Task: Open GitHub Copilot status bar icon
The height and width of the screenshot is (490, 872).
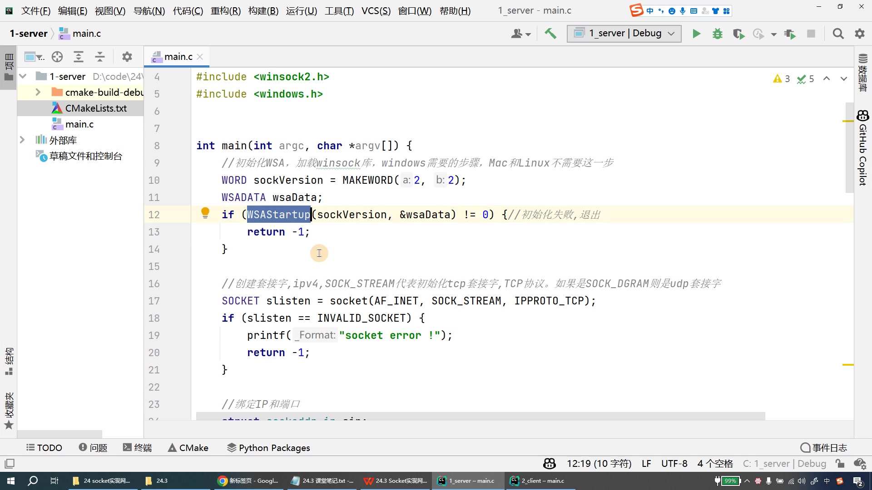Action: coord(549,463)
